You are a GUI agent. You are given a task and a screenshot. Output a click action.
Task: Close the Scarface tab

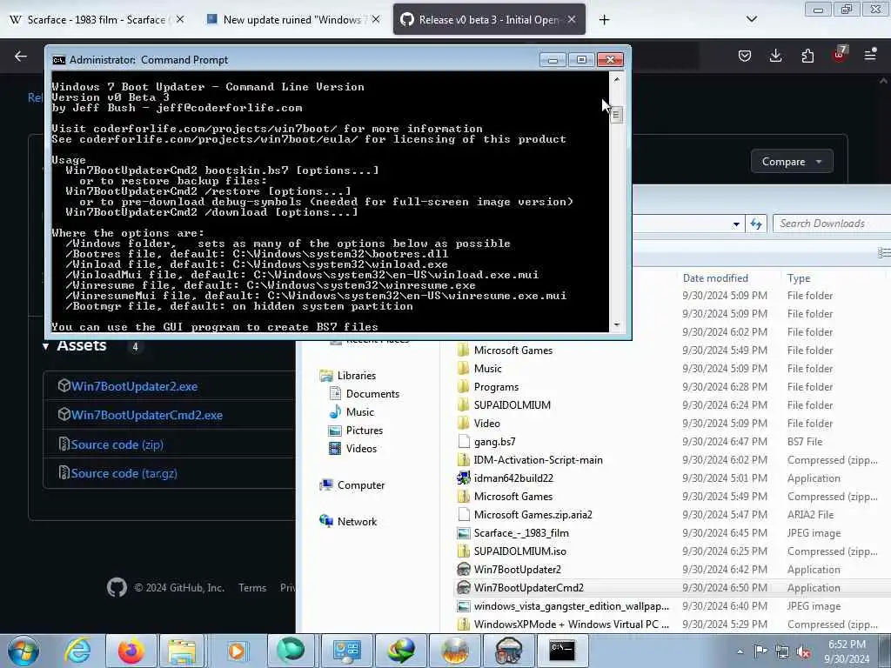pos(180,19)
